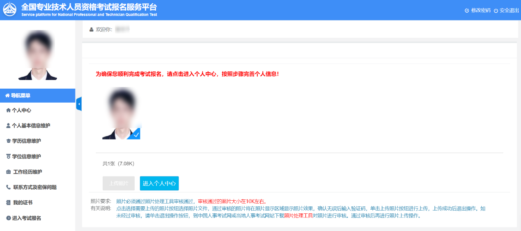
Task: Click the certificate icon for 我的证书
Action: tap(9, 203)
